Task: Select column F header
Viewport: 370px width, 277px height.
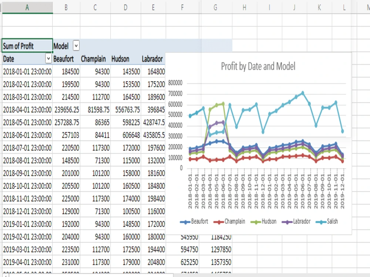Action: click(x=182, y=6)
